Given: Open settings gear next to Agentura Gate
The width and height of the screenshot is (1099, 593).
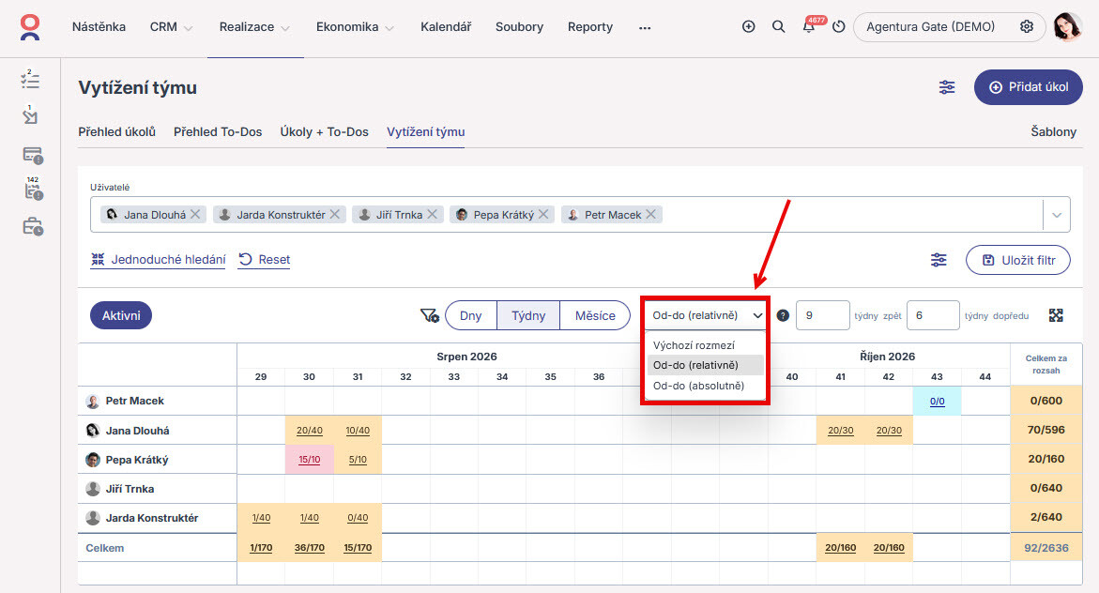Looking at the screenshot, I should pyautogui.click(x=1026, y=26).
